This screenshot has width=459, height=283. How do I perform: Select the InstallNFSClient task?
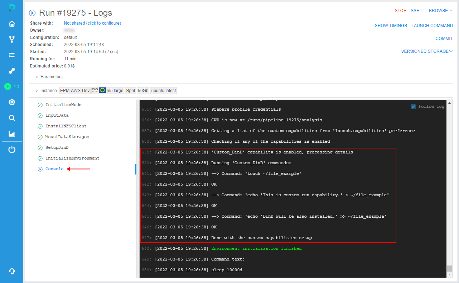point(66,126)
